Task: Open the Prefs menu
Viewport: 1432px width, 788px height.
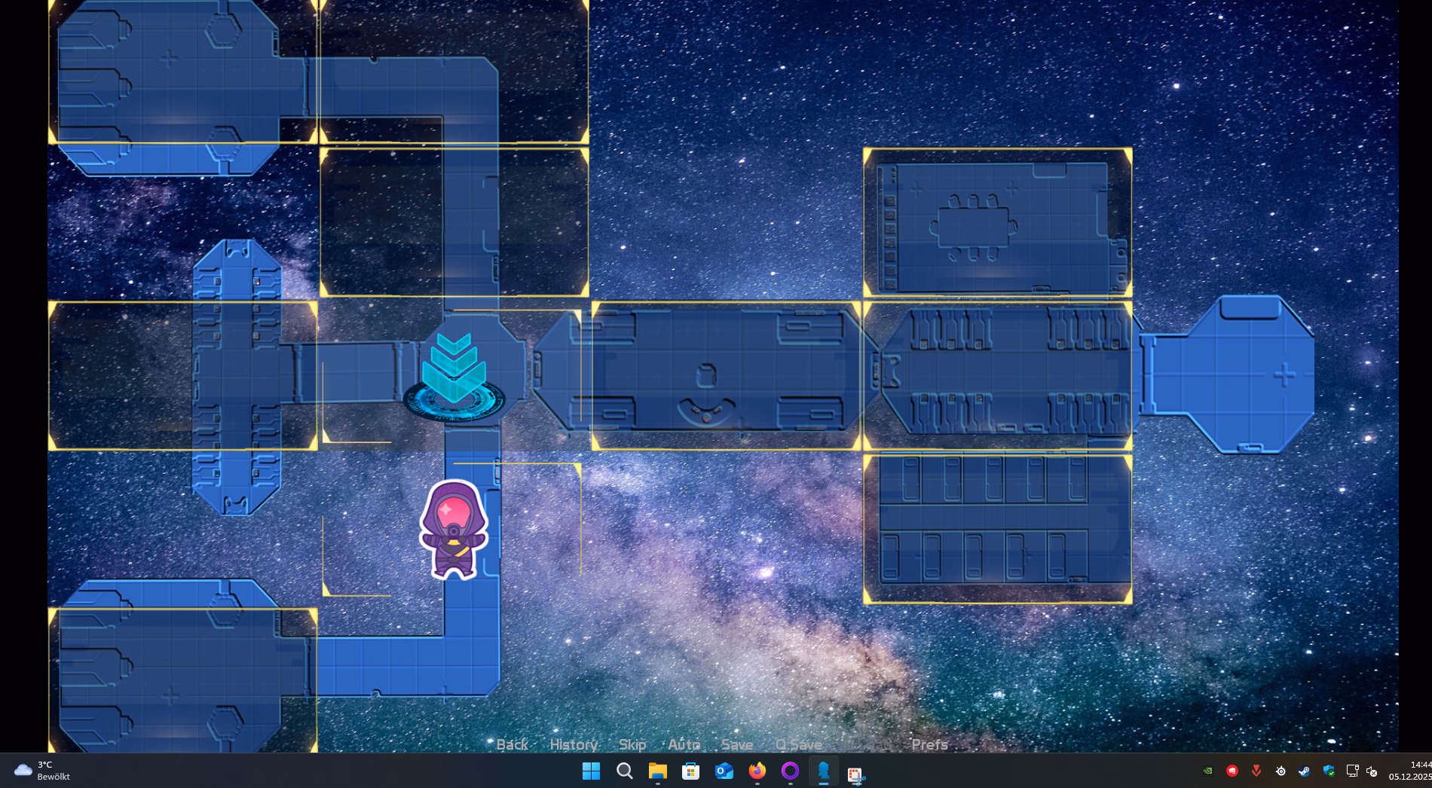Action: point(929,744)
